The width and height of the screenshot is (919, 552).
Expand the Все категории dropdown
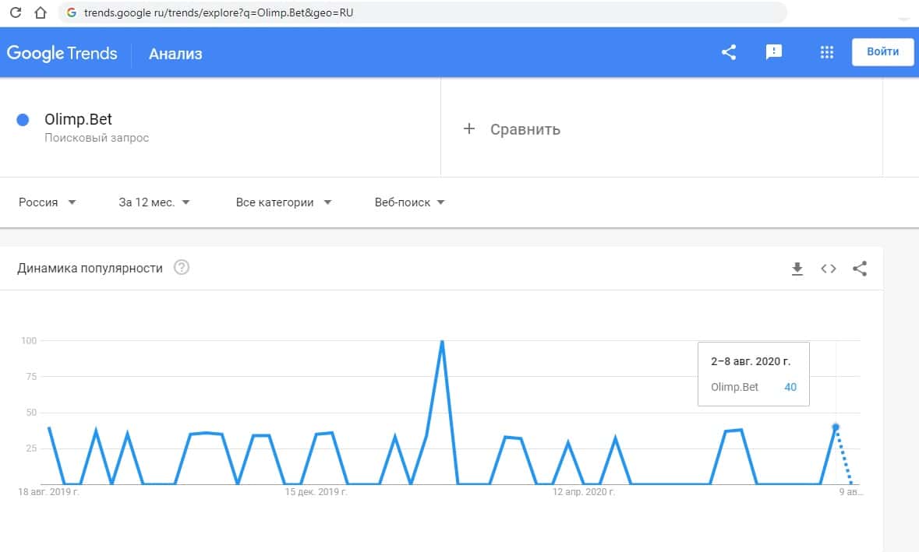[284, 202]
